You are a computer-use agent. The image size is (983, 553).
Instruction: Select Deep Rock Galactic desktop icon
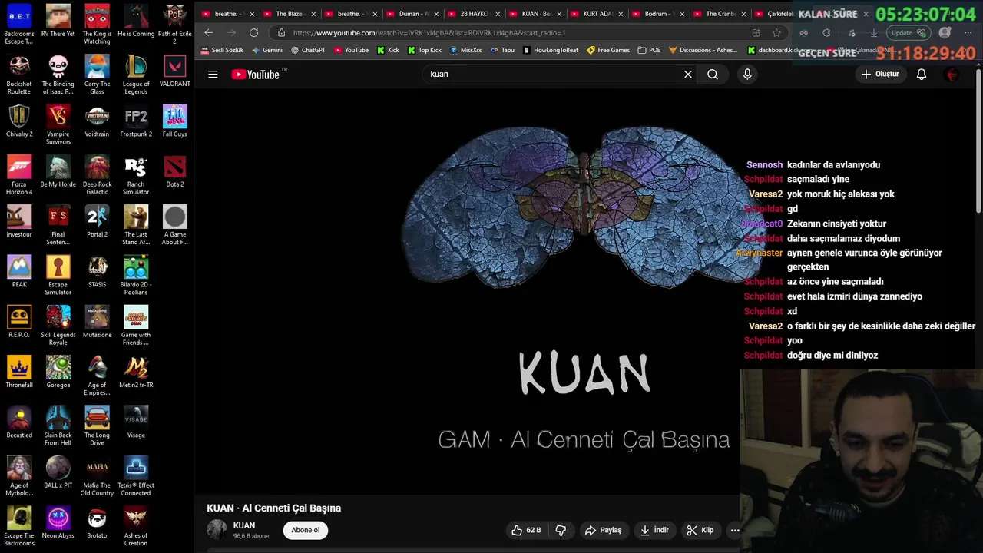(x=97, y=174)
